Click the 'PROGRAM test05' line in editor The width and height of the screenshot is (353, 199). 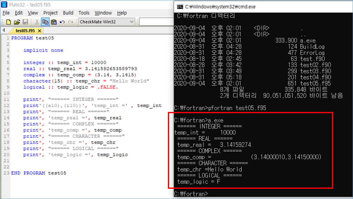pos(33,38)
